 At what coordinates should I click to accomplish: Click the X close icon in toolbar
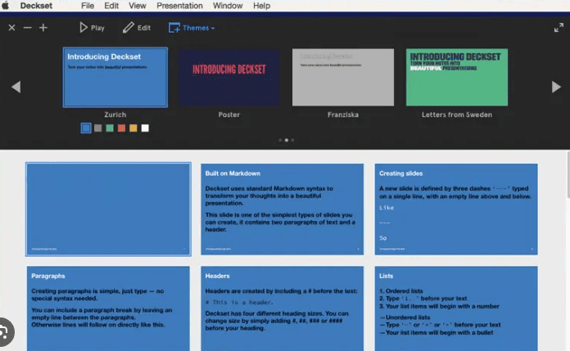(11, 28)
